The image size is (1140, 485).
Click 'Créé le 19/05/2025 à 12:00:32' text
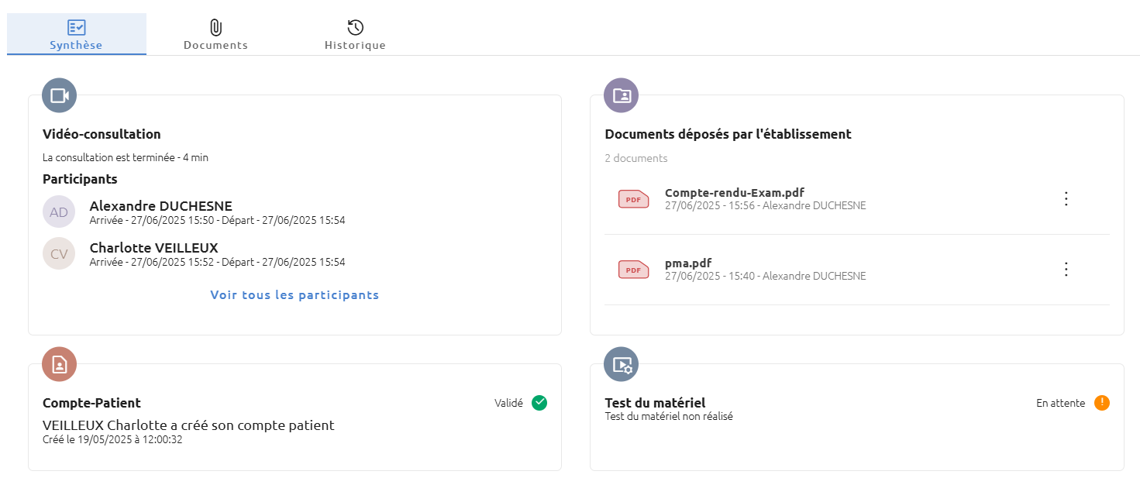click(112, 439)
